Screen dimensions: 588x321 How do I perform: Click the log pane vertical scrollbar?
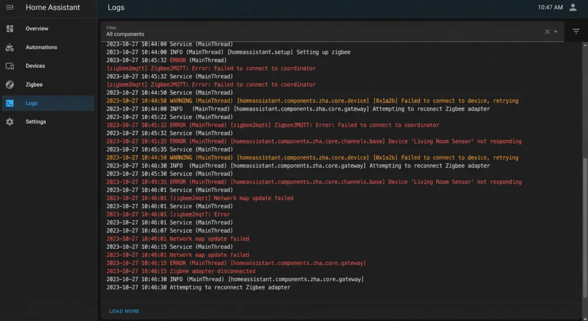585,227
